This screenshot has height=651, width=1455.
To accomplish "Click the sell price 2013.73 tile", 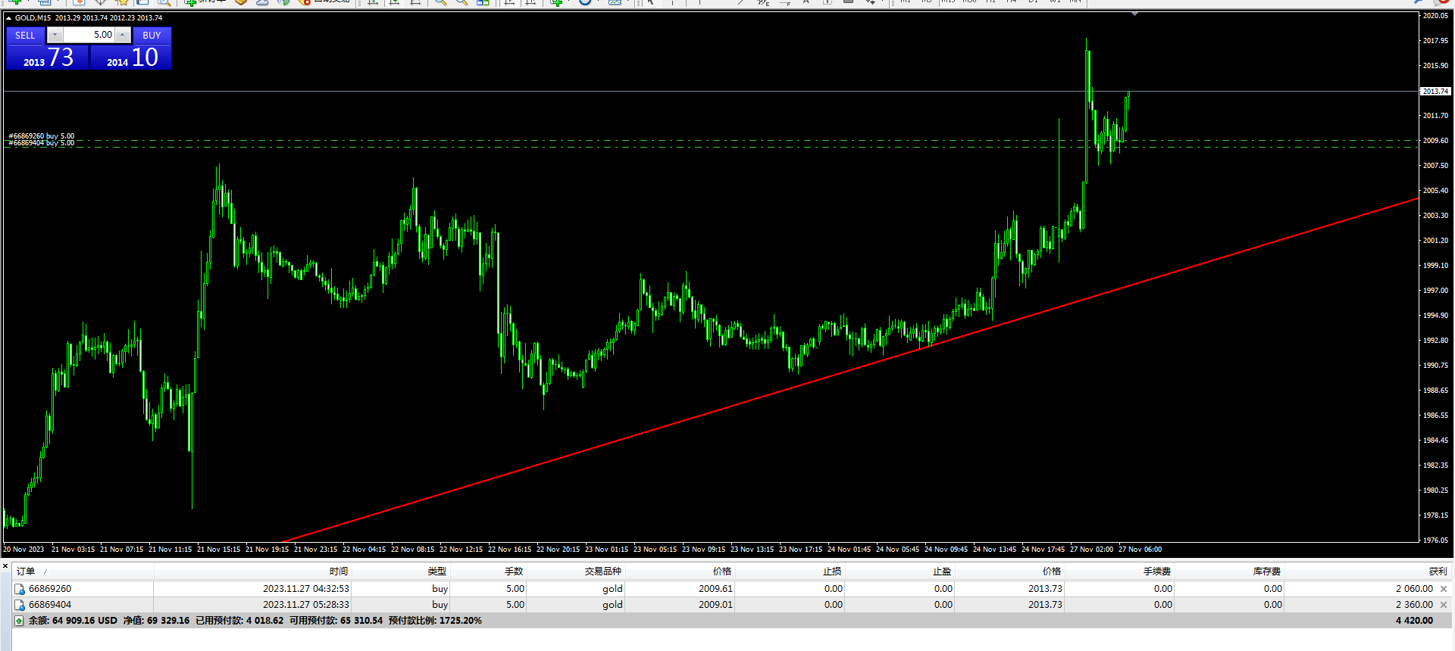I will point(47,58).
